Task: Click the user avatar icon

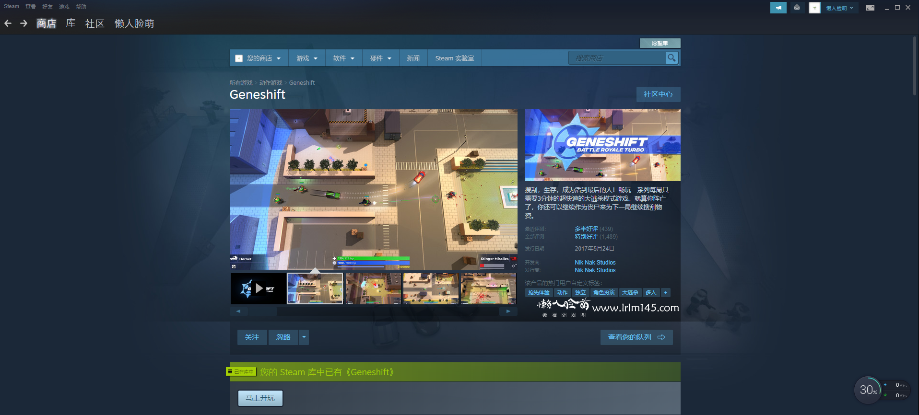Action: pos(814,8)
